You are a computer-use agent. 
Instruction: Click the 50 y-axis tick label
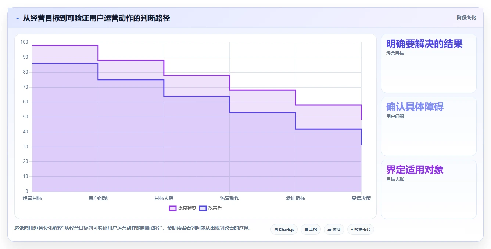[25, 117]
